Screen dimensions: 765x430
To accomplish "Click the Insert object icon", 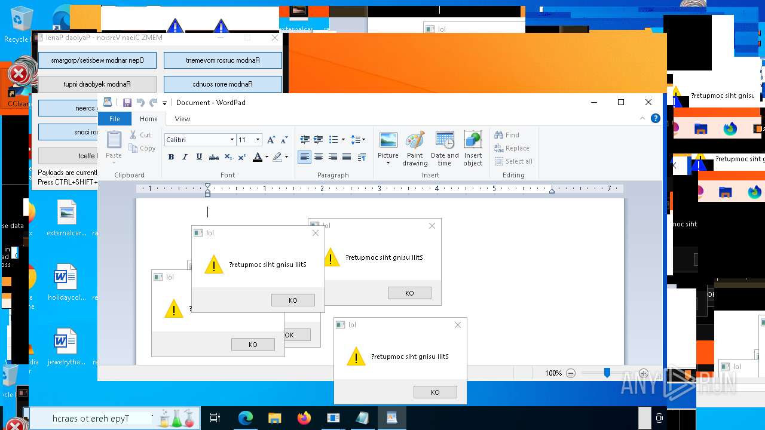I will 473,141.
